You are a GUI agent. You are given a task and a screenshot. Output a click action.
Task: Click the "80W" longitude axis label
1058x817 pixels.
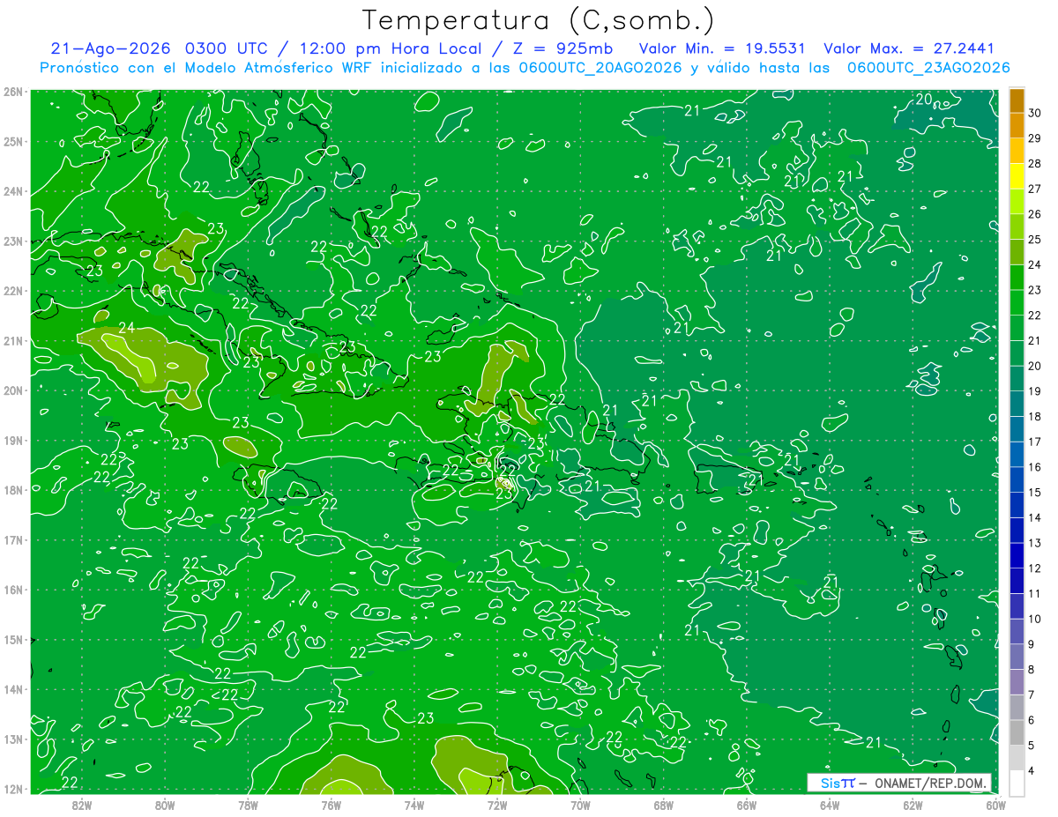165,805
